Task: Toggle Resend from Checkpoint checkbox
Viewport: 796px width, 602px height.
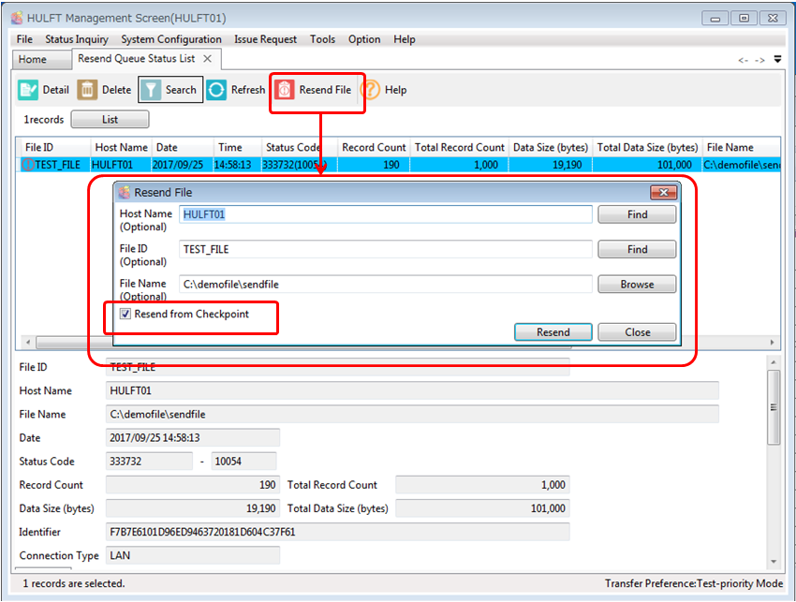Action: [125, 315]
